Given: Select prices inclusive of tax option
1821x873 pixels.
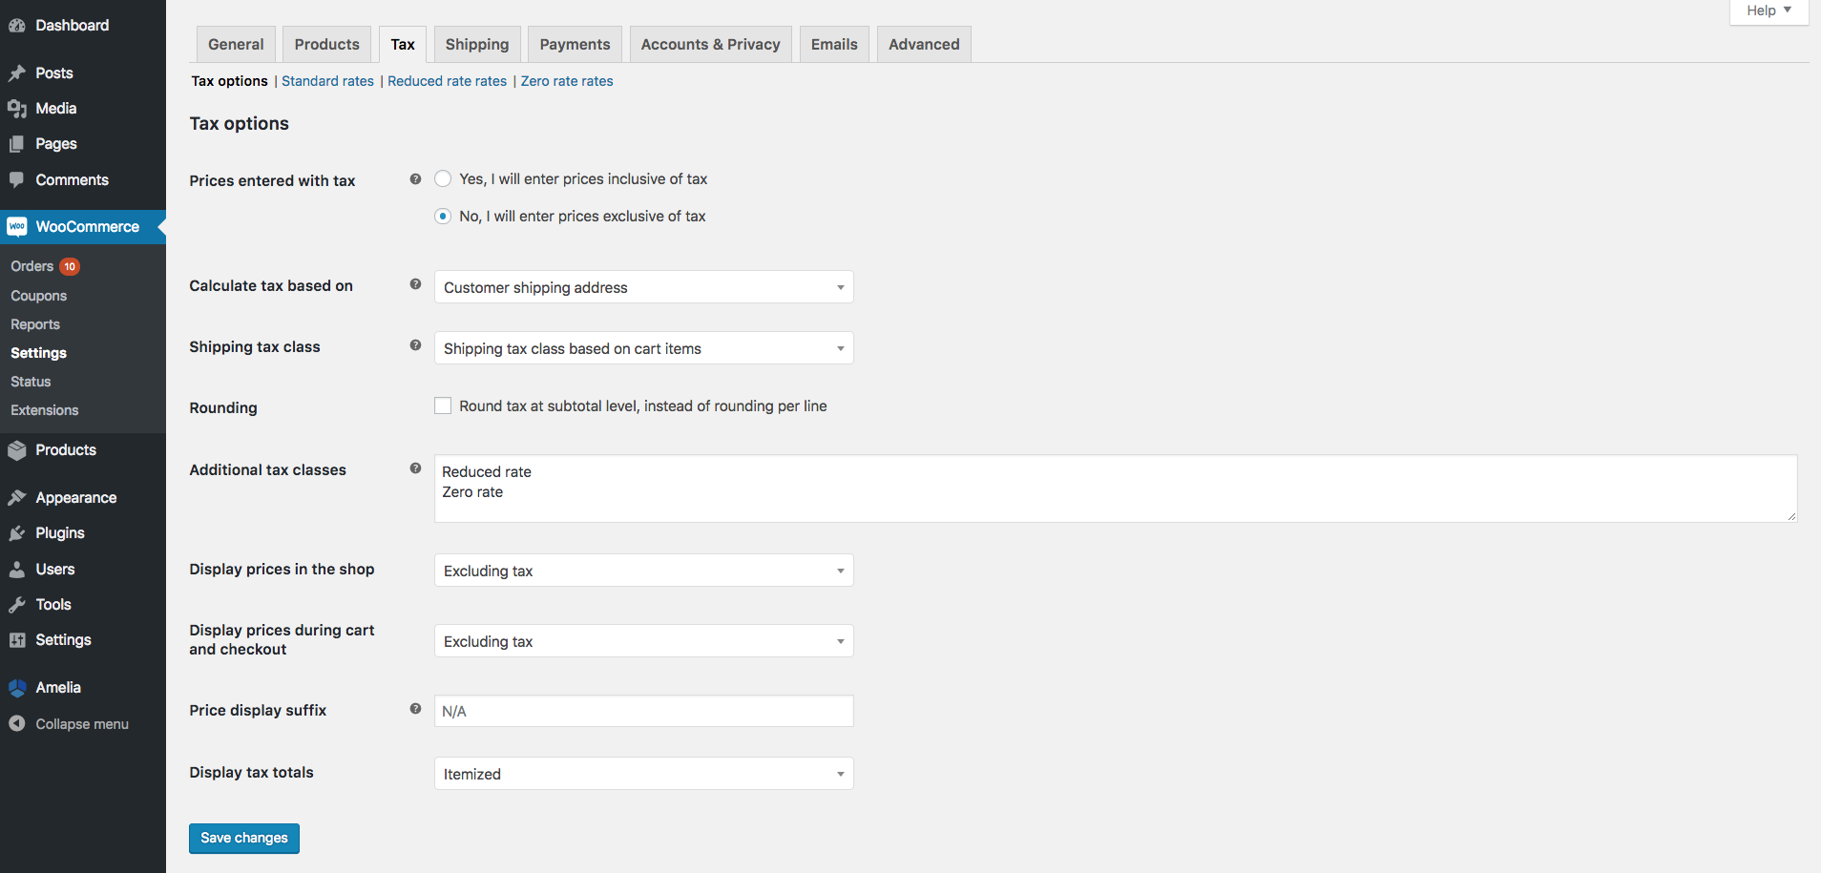Looking at the screenshot, I should (443, 178).
